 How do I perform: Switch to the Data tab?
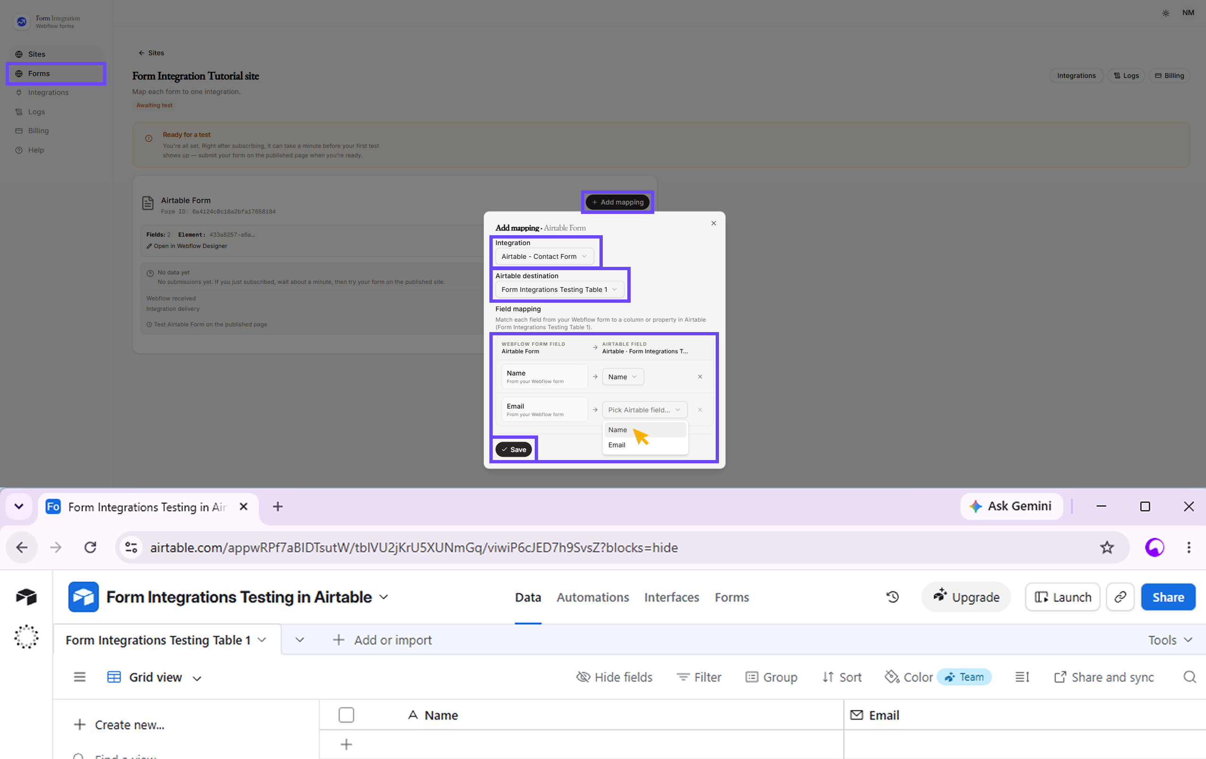point(528,597)
